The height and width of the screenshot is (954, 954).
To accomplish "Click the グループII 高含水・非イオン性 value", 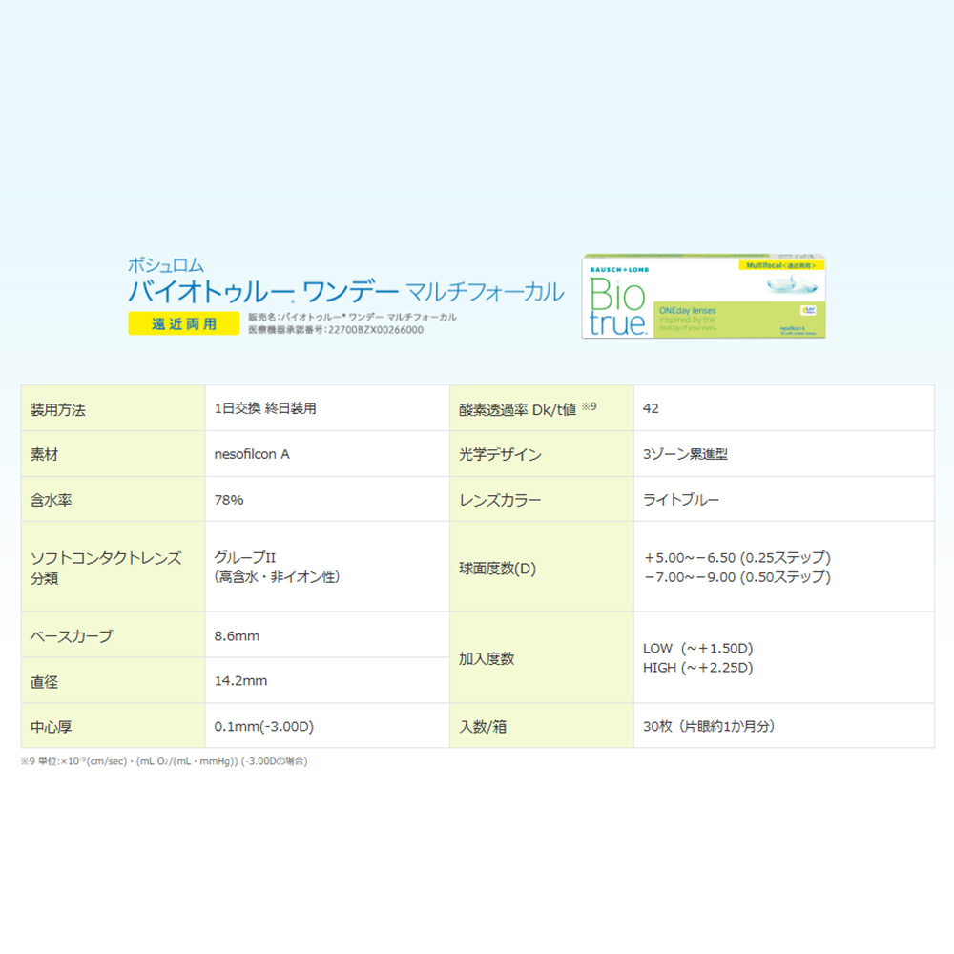I will click(x=277, y=567).
